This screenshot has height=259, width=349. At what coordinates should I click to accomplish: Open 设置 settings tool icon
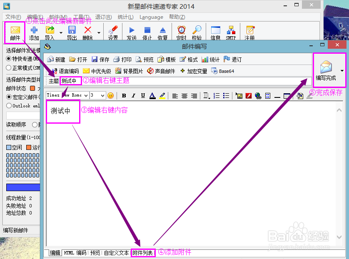coord(113,33)
